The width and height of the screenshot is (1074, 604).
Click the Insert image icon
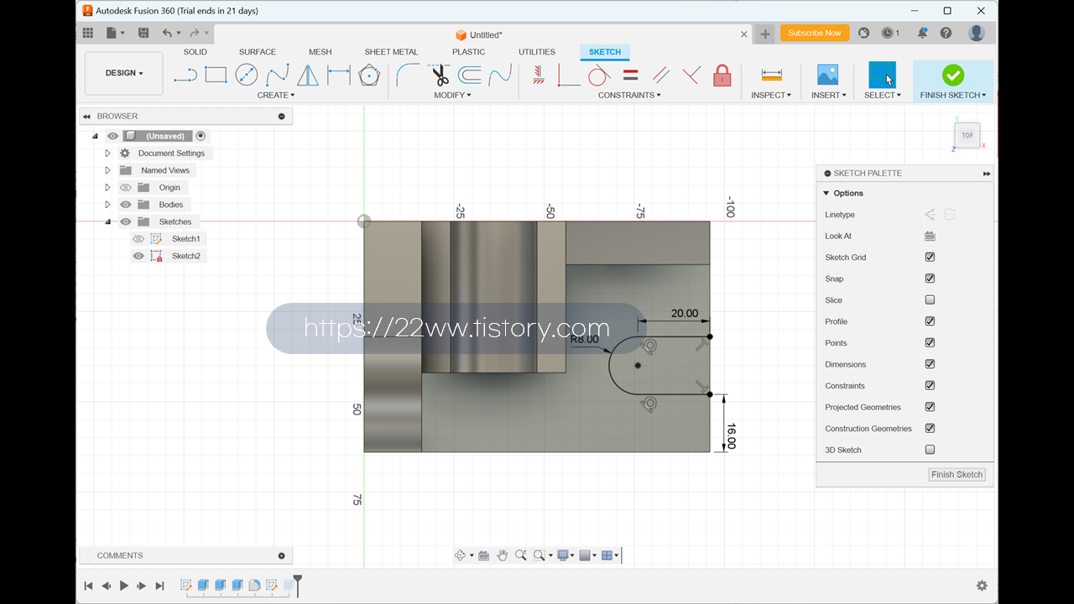[x=828, y=75]
